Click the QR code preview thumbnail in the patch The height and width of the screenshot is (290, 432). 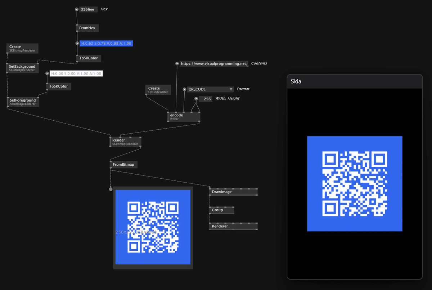click(x=153, y=227)
